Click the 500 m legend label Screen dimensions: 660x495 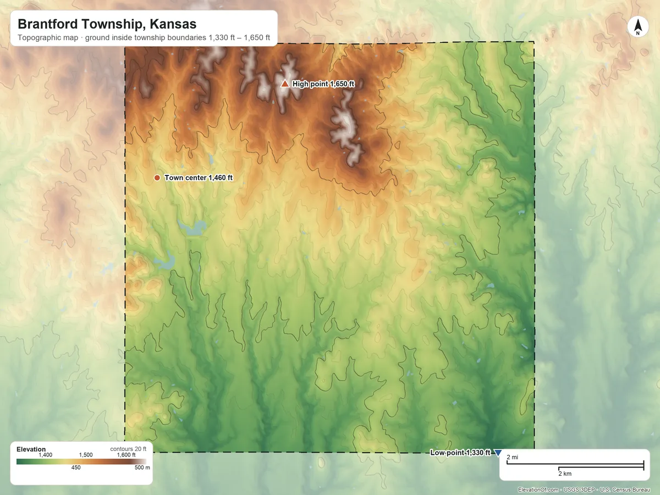point(143,468)
